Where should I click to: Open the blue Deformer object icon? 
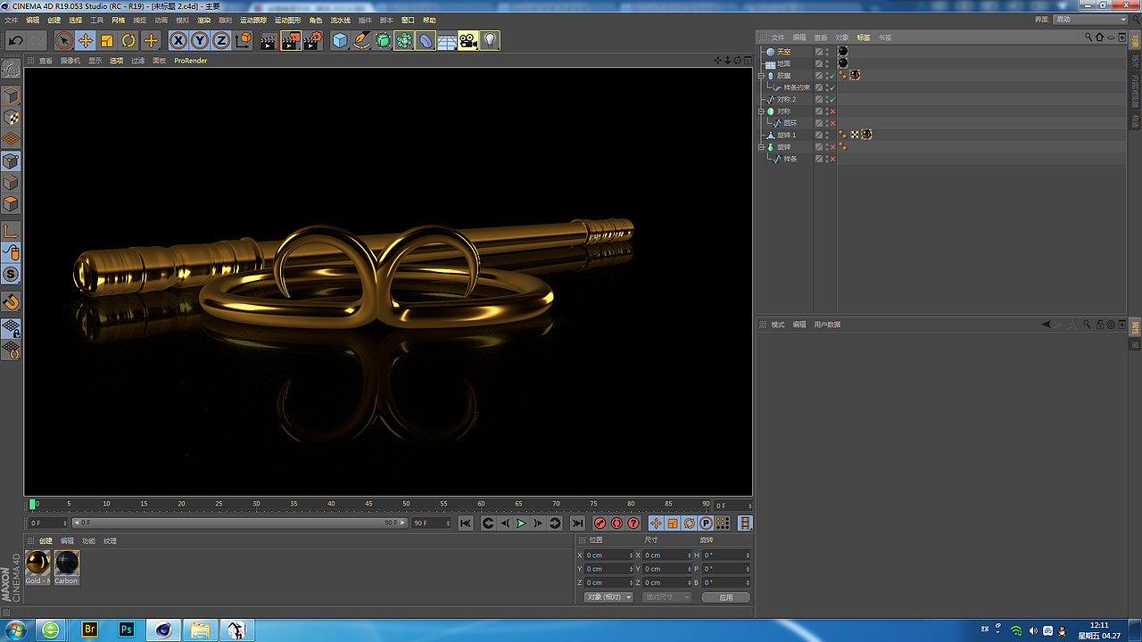pyautogui.click(x=426, y=40)
